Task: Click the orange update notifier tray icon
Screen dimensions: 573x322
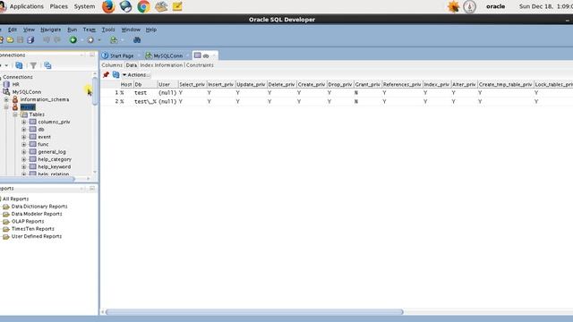Action: coord(454,6)
